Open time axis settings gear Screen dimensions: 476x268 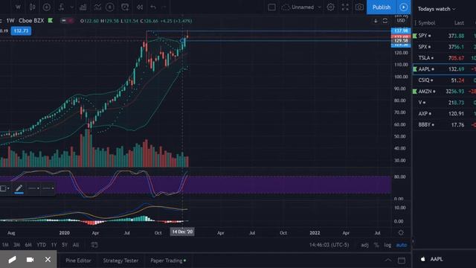point(401,233)
